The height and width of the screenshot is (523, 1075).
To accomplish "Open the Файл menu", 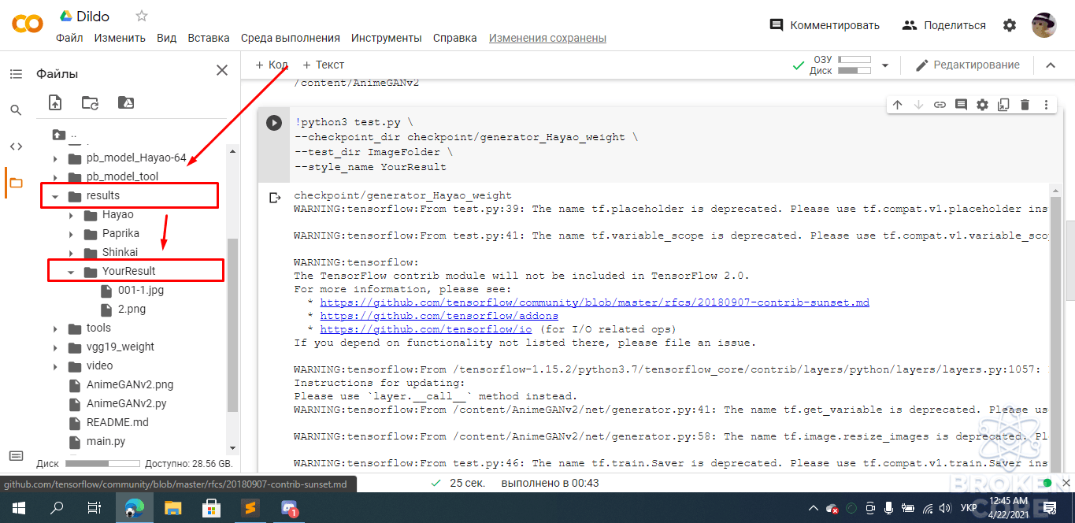I will pyautogui.click(x=69, y=38).
